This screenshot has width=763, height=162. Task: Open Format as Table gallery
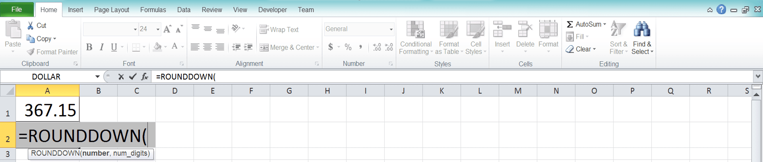pyautogui.click(x=449, y=38)
